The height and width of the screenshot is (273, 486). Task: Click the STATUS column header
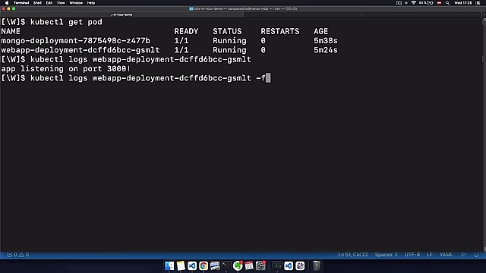[x=227, y=32]
